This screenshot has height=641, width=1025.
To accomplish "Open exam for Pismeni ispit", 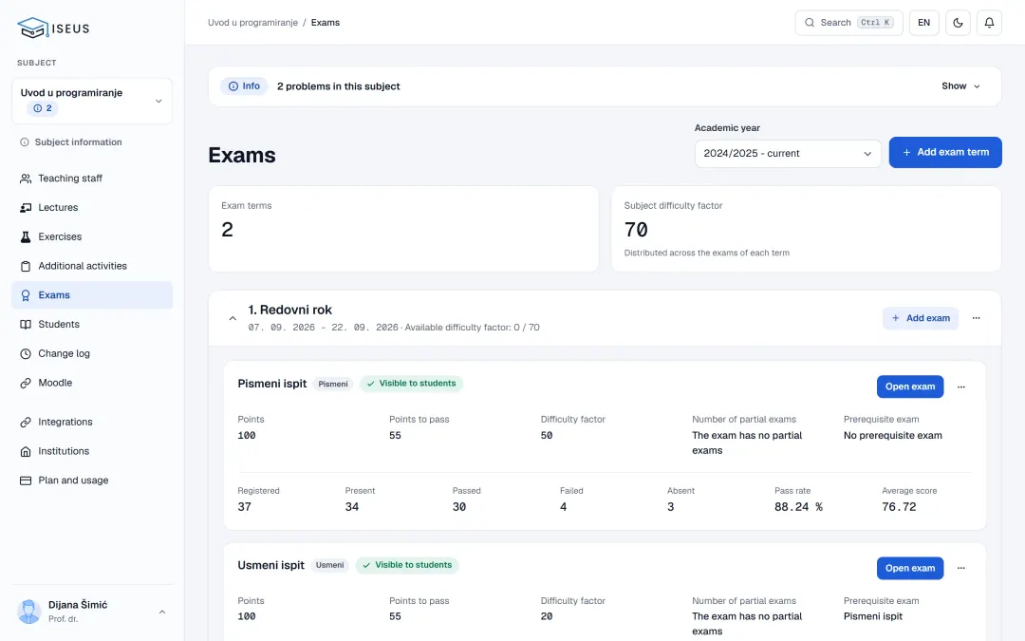I will point(910,387).
